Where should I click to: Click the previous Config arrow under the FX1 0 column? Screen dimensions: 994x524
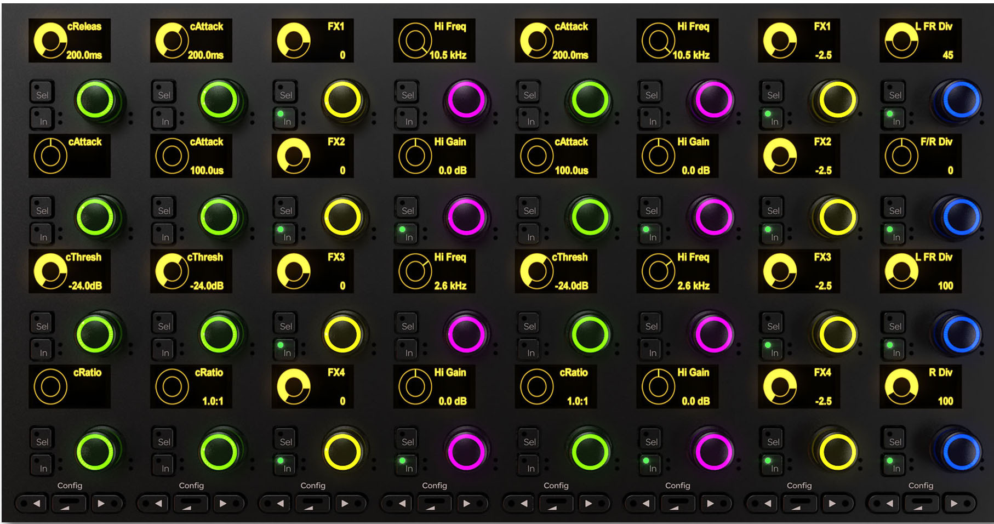tap(275, 503)
